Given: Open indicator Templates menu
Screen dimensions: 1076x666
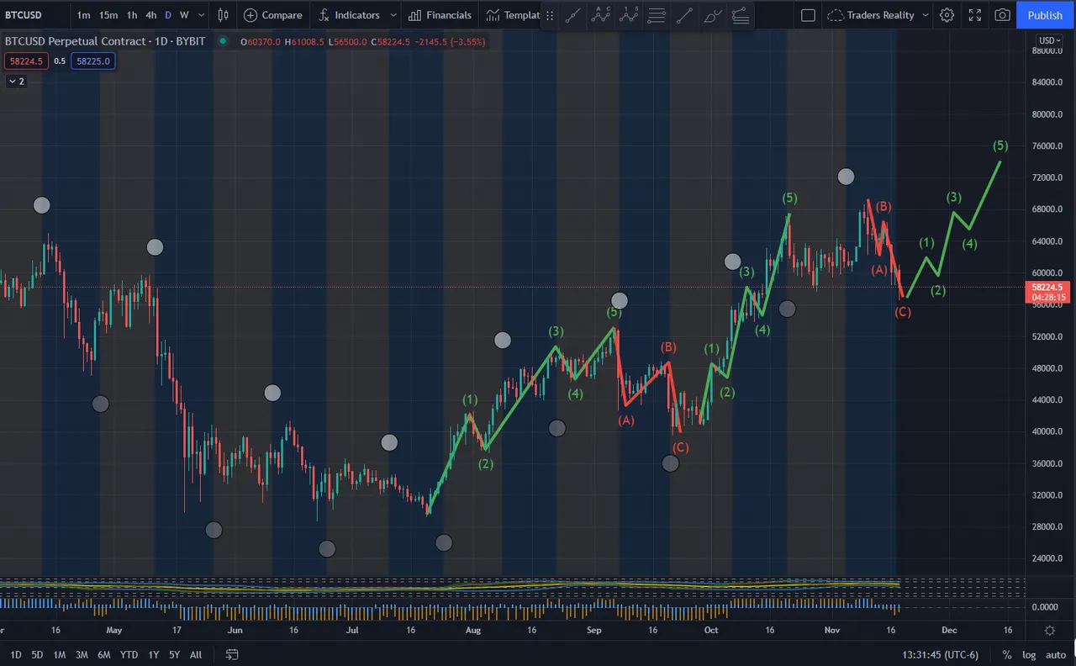Looking at the screenshot, I should click(x=513, y=15).
